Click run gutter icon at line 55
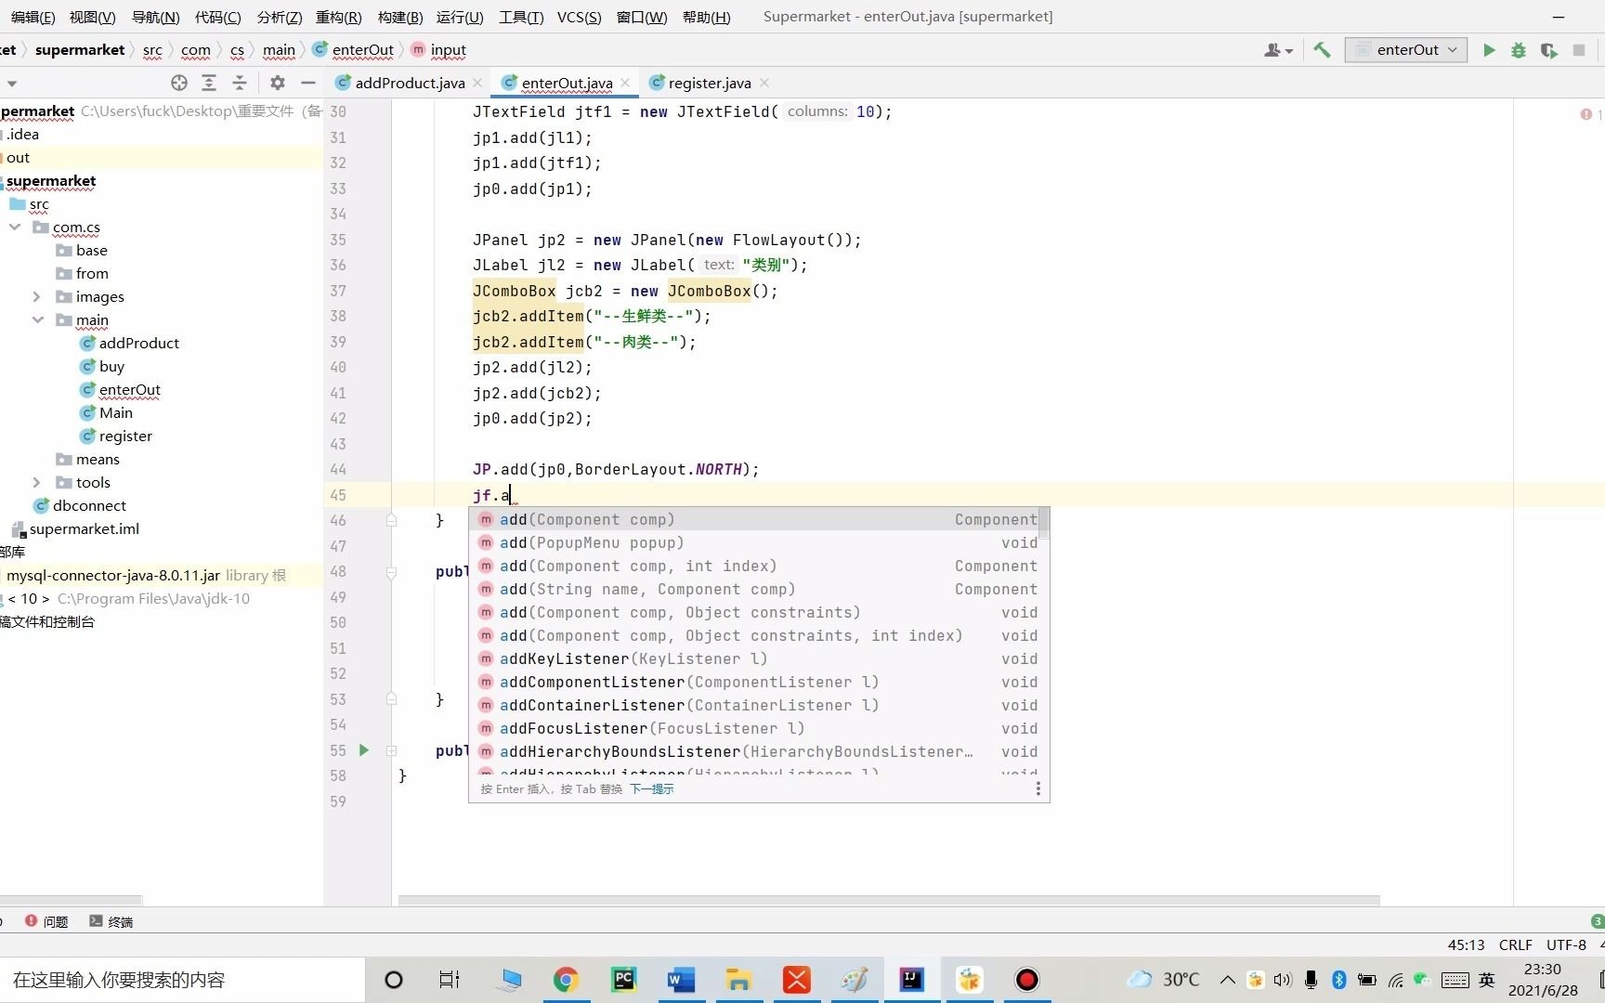This screenshot has height=1003, width=1605. [364, 749]
